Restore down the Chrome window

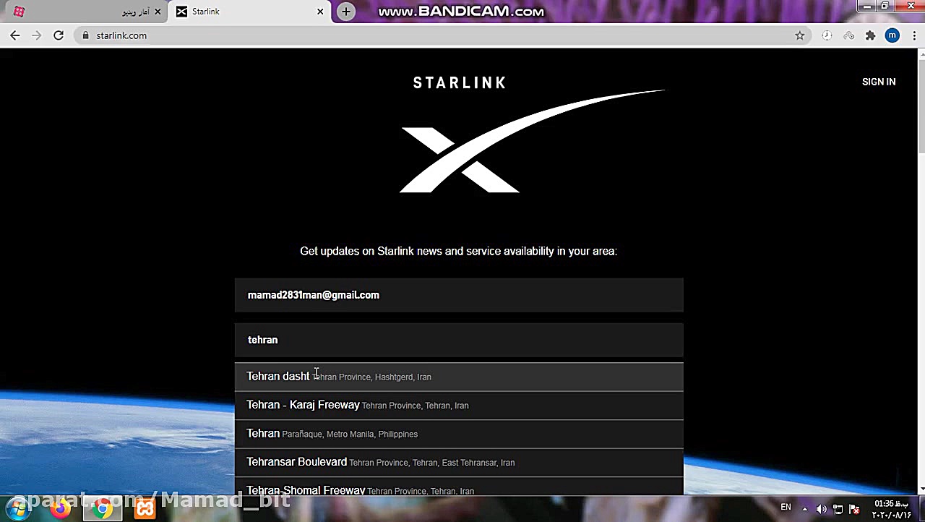tap(885, 7)
